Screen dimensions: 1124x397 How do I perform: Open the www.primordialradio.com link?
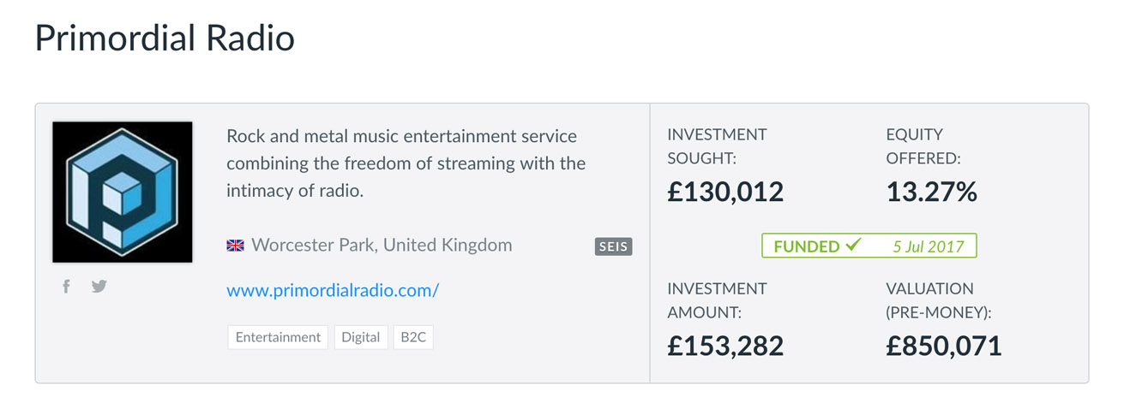[x=333, y=290]
